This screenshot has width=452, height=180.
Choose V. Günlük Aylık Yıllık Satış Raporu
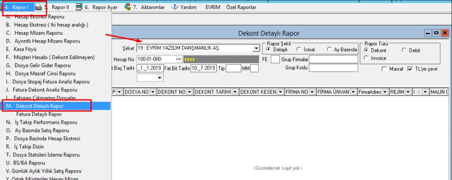click(56, 171)
